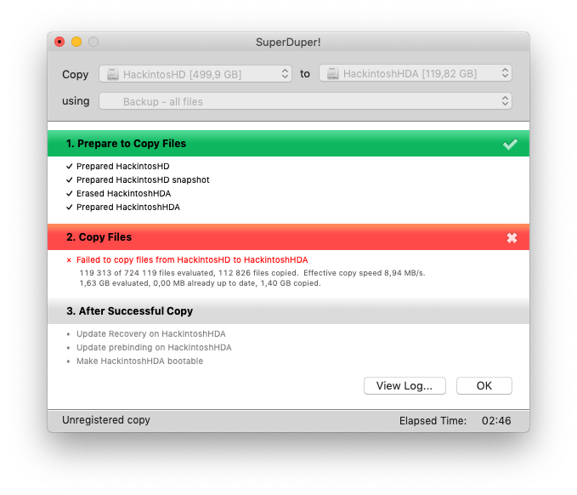Open the destination volume dropdown HackintoshHDA
Screen dimensions: 577x495
click(x=416, y=74)
